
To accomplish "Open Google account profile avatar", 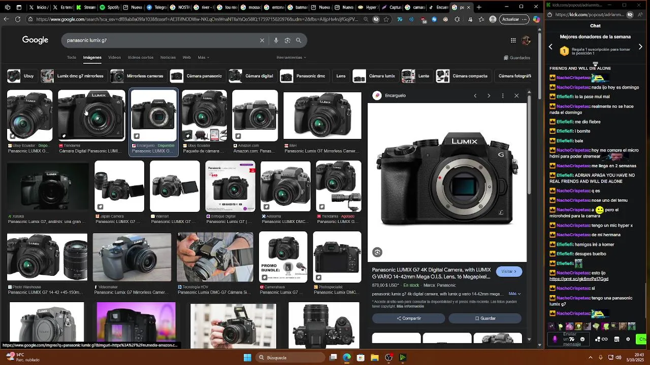I will [526, 40].
